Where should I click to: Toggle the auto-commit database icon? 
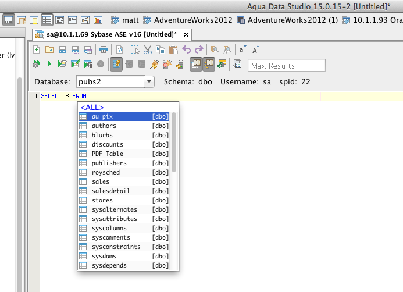pos(116,64)
